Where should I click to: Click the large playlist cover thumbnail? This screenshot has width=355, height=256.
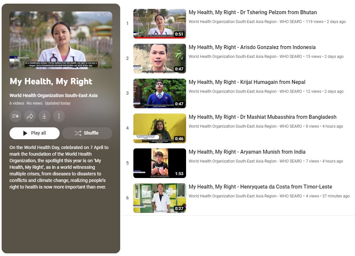click(x=61, y=40)
